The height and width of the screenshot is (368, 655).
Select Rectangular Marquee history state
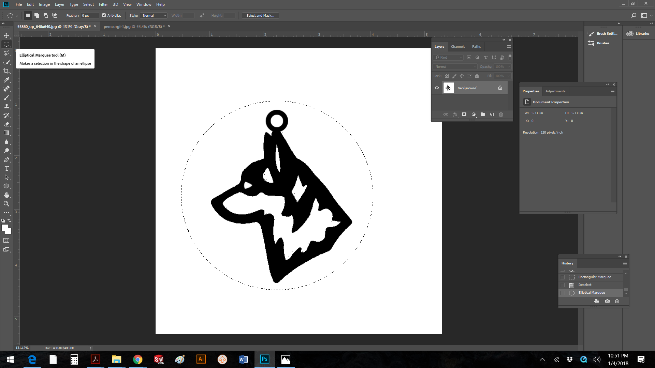(594, 277)
